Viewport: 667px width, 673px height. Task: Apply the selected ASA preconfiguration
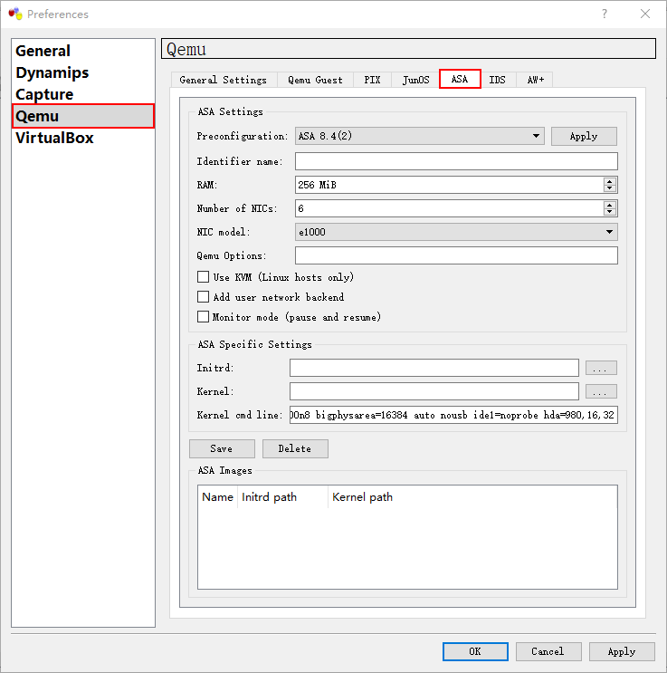pyautogui.click(x=584, y=136)
